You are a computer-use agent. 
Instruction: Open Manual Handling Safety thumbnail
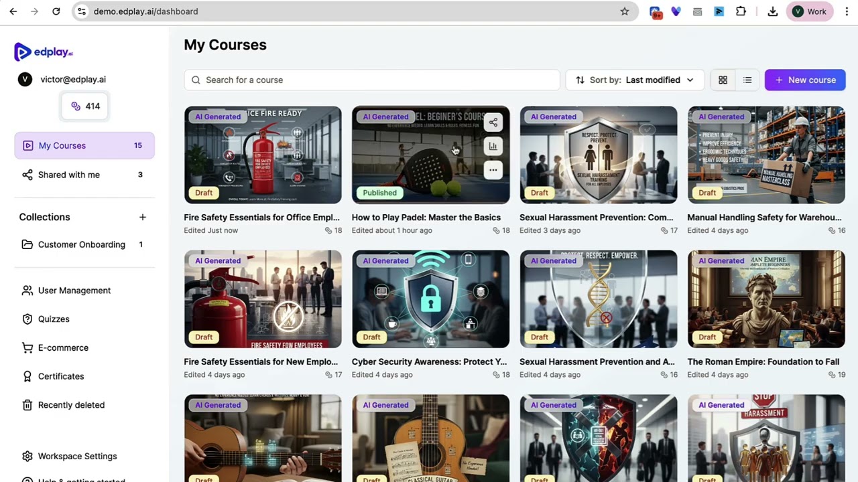766,155
